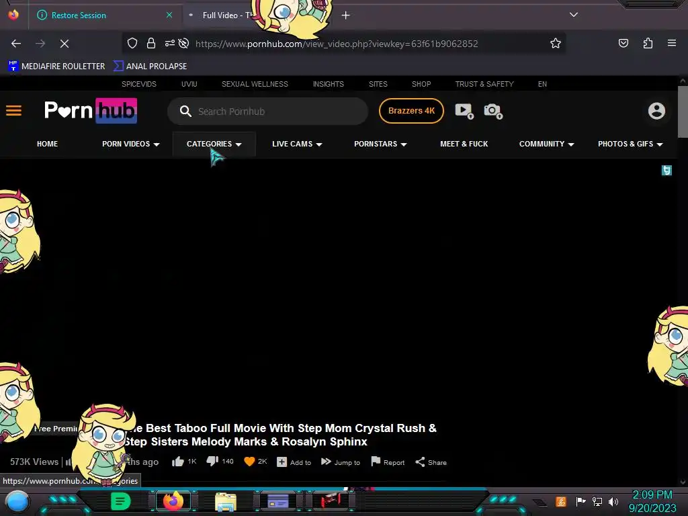The image size is (688, 516).
Task: Open the SEXUAL WELLNESS link
Action: point(255,84)
